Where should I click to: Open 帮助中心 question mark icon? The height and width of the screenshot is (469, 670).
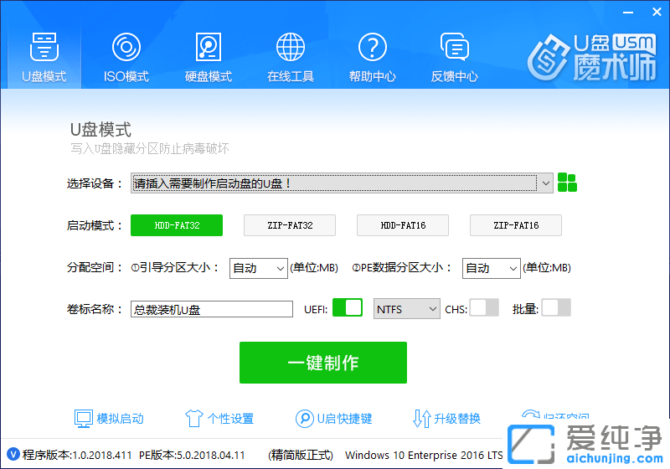point(372,47)
